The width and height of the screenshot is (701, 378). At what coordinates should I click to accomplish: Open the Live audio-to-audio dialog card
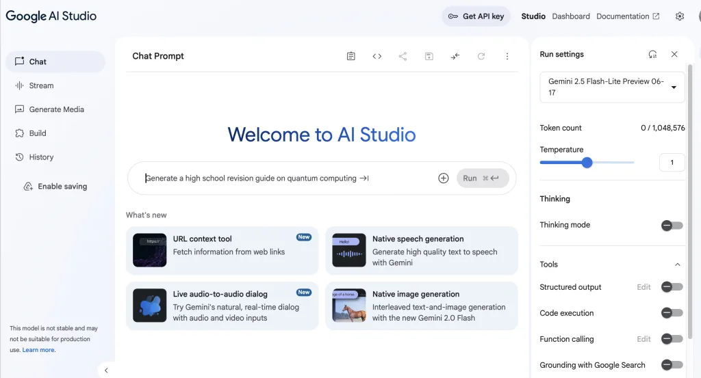click(222, 306)
